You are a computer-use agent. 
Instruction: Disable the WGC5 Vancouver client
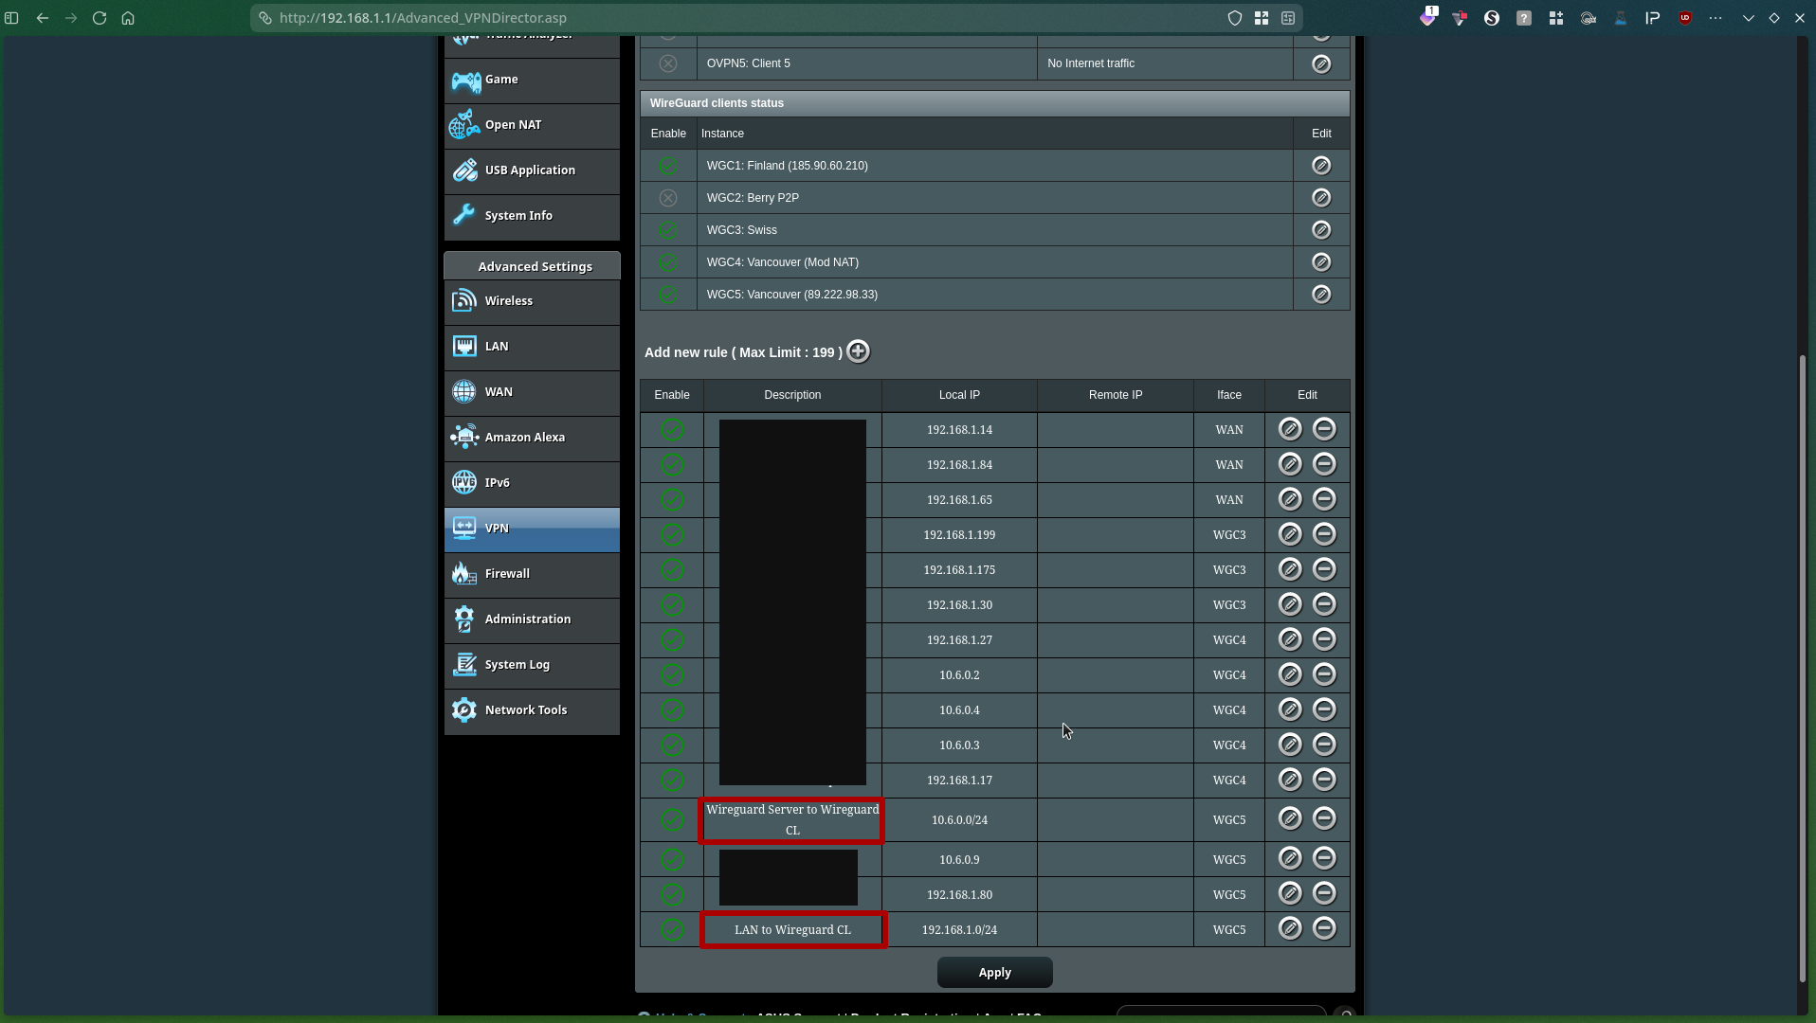coord(668,295)
